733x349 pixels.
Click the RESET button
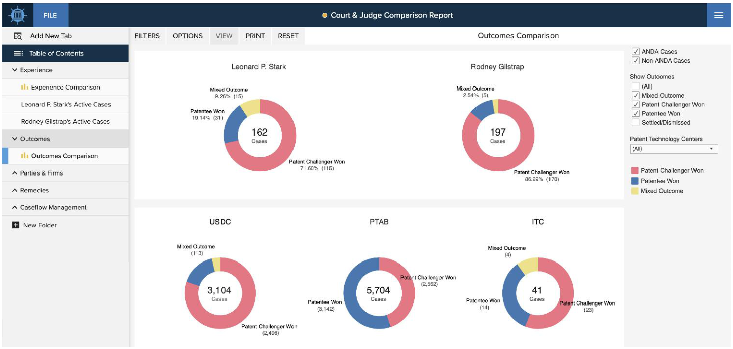click(288, 36)
